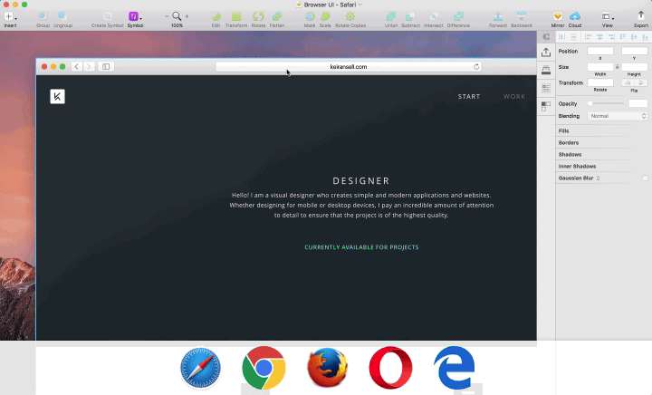Open the Blending mode dropdown
This screenshot has width=652, height=395.
(618, 116)
